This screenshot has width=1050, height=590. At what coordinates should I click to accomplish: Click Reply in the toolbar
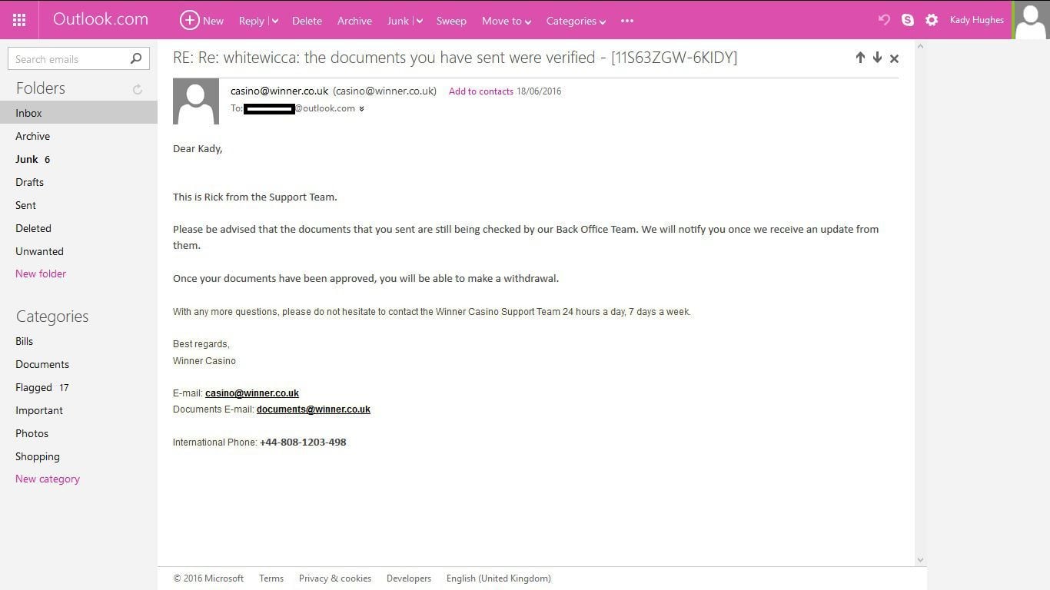coord(251,21)
